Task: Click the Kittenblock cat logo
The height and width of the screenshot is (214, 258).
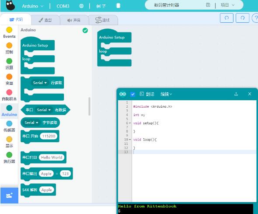Action: (x=10, y=5)
